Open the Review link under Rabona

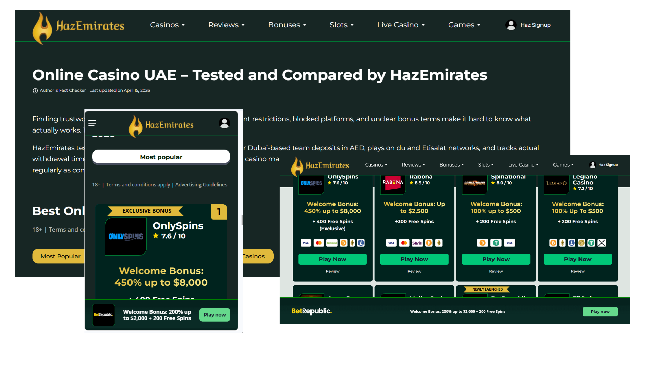(x=414, y=271)
